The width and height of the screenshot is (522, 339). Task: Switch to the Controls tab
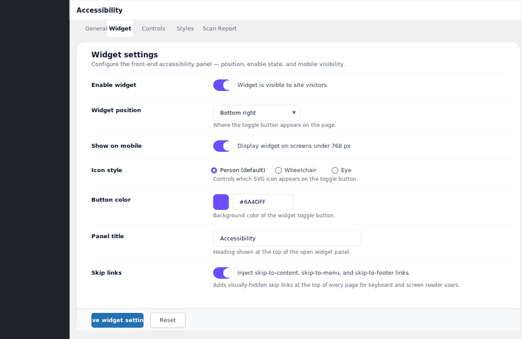pyautogui.click(x=154, y=28)
